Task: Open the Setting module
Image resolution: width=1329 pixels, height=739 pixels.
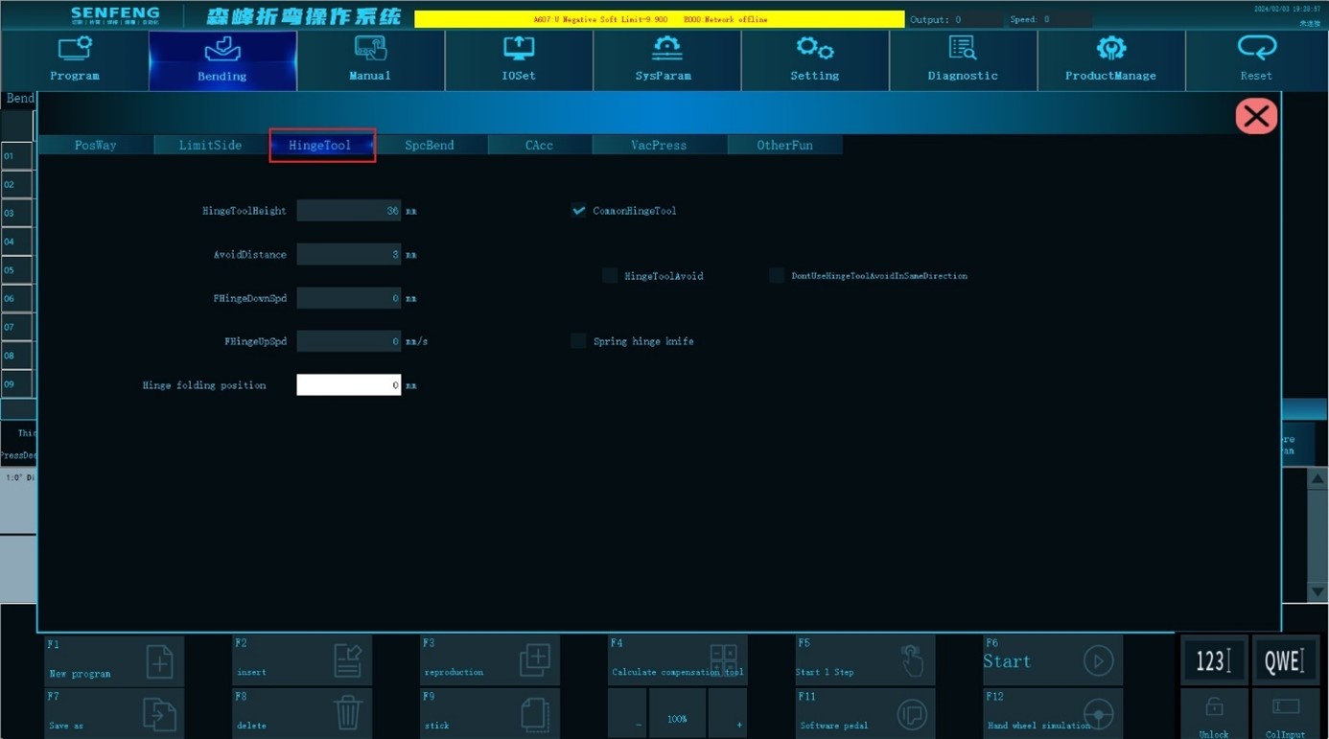Action: (814, 60)
